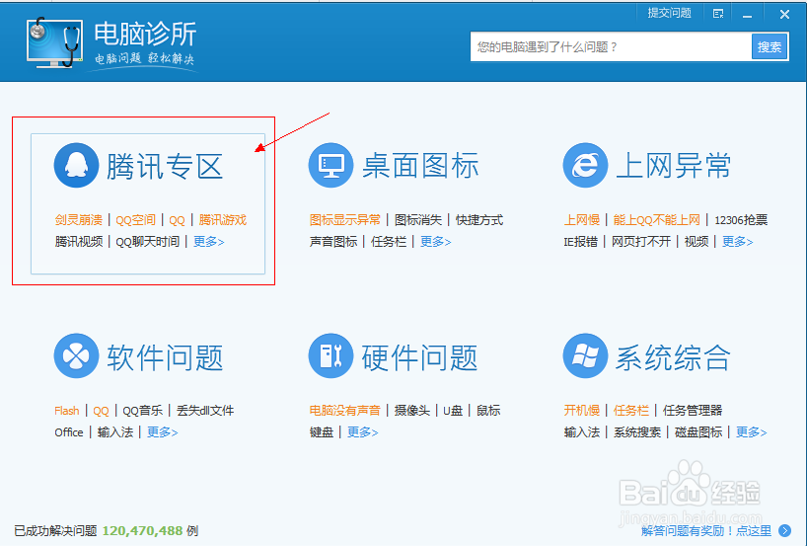This screenshot has width=807, height=546.
Task: Minimize the 电脑诊所 window
Action: point(747,15)
